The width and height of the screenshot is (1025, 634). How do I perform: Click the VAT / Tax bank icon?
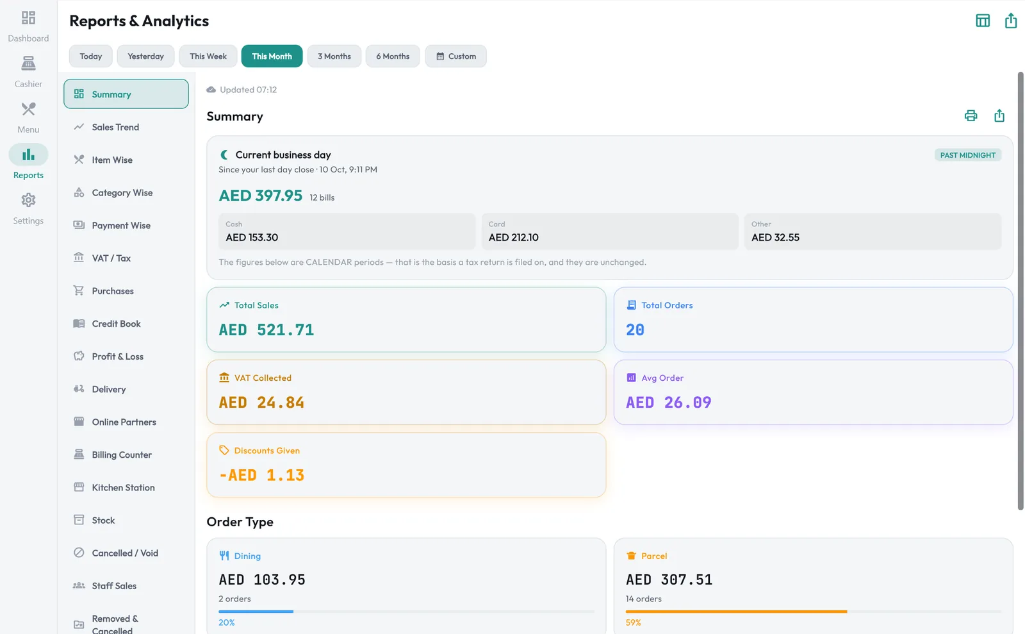coord(79,258)
